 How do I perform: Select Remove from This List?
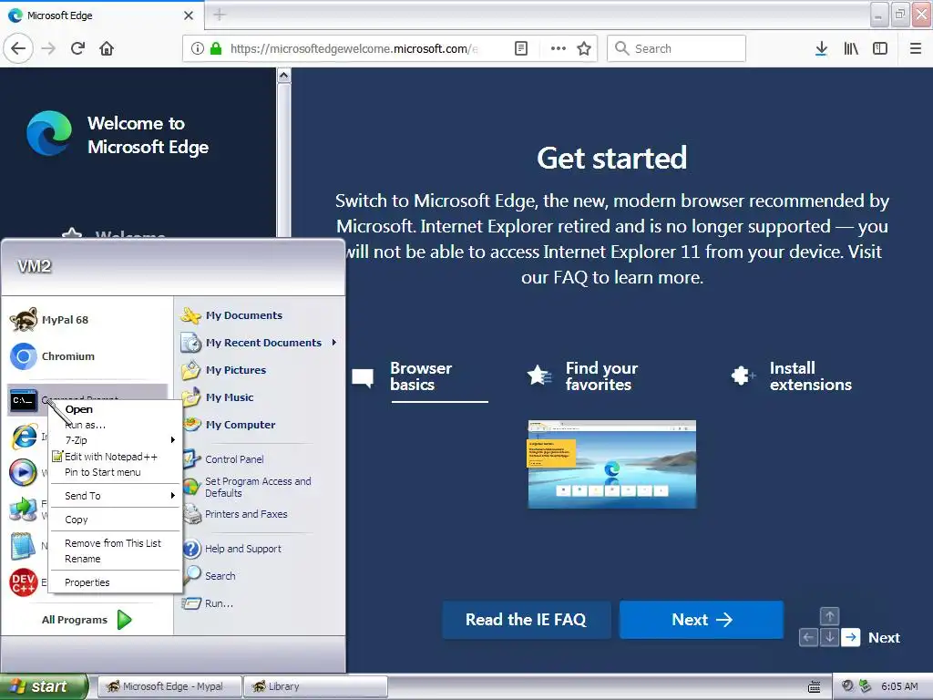point(115,543)
